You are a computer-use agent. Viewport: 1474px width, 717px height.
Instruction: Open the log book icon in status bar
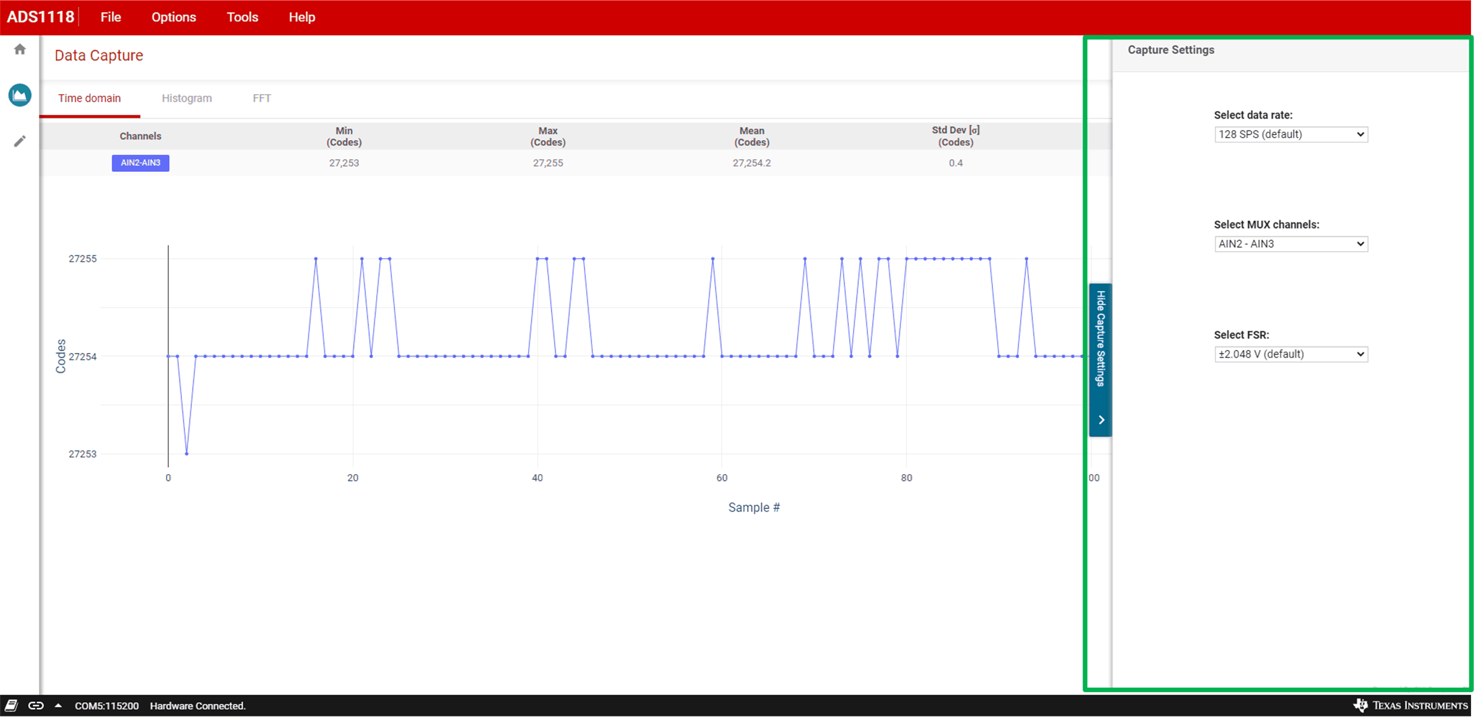pos(11,705)
